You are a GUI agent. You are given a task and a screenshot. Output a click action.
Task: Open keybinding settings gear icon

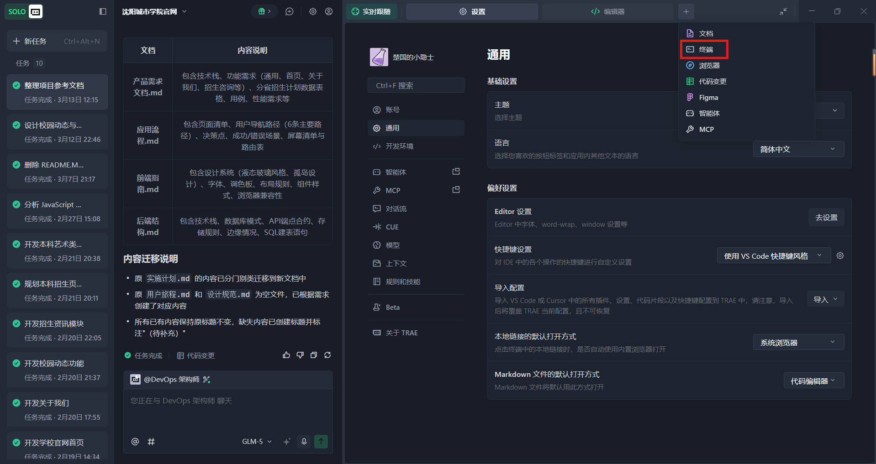click(840, 256)
